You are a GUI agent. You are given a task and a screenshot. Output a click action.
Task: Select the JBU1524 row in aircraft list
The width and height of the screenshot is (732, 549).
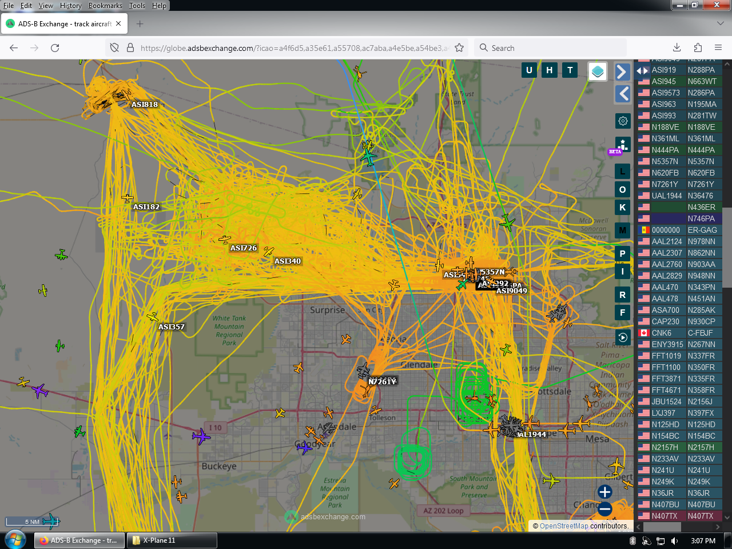[680, 401]
